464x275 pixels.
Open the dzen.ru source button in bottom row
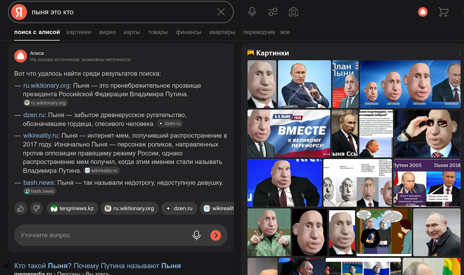pos(180,208)
